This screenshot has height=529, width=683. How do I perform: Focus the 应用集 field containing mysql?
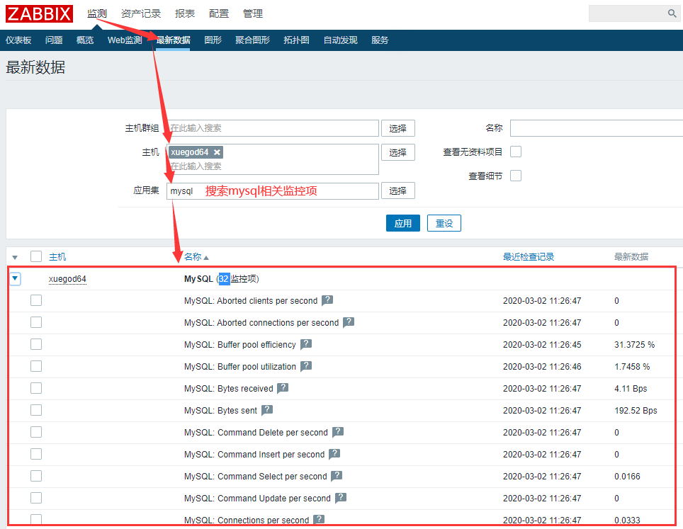tap(273, 190)
